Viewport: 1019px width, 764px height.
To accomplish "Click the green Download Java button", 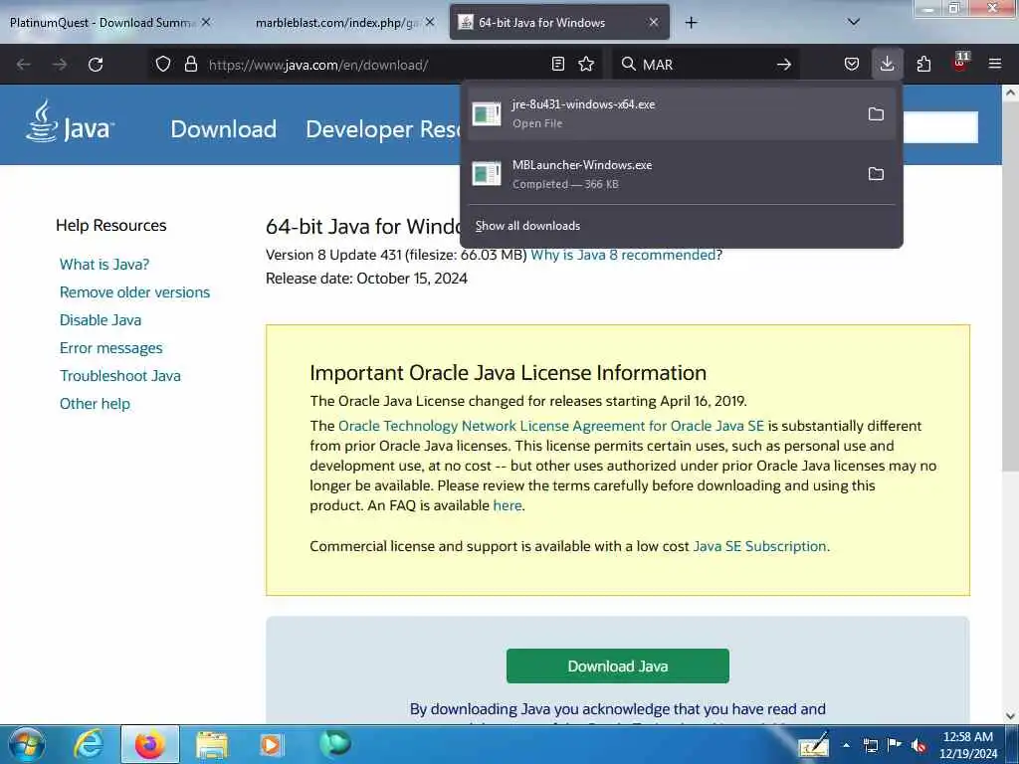I will tap(617, 666).
